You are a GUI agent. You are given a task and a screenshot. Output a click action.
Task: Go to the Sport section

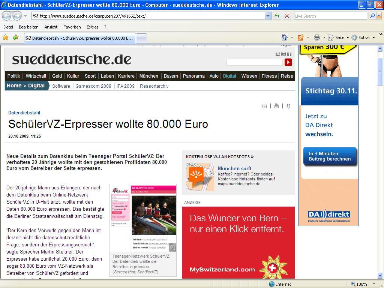tap(90, 76)
